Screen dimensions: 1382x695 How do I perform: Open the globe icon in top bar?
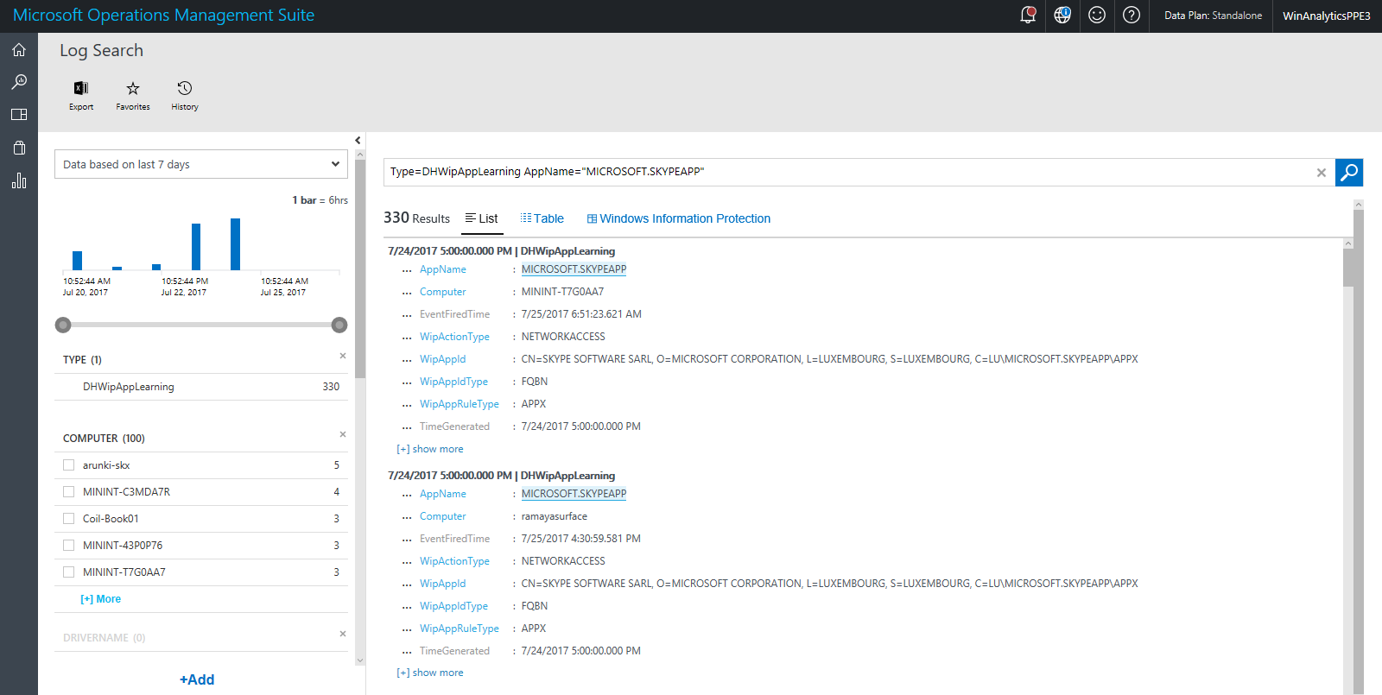1062,15
